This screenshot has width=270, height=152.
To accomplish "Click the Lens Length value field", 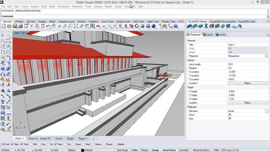I will point(248,64).
